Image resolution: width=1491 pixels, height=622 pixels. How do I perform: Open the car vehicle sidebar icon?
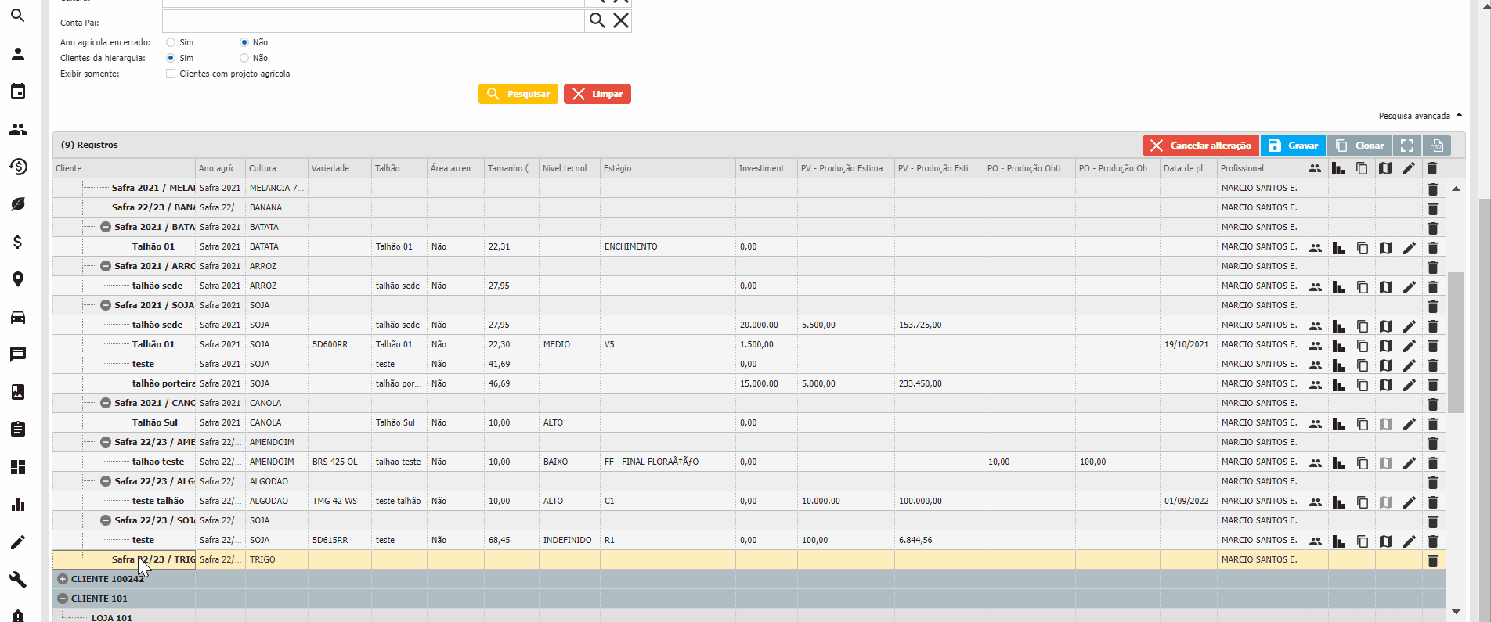[18, 317]
